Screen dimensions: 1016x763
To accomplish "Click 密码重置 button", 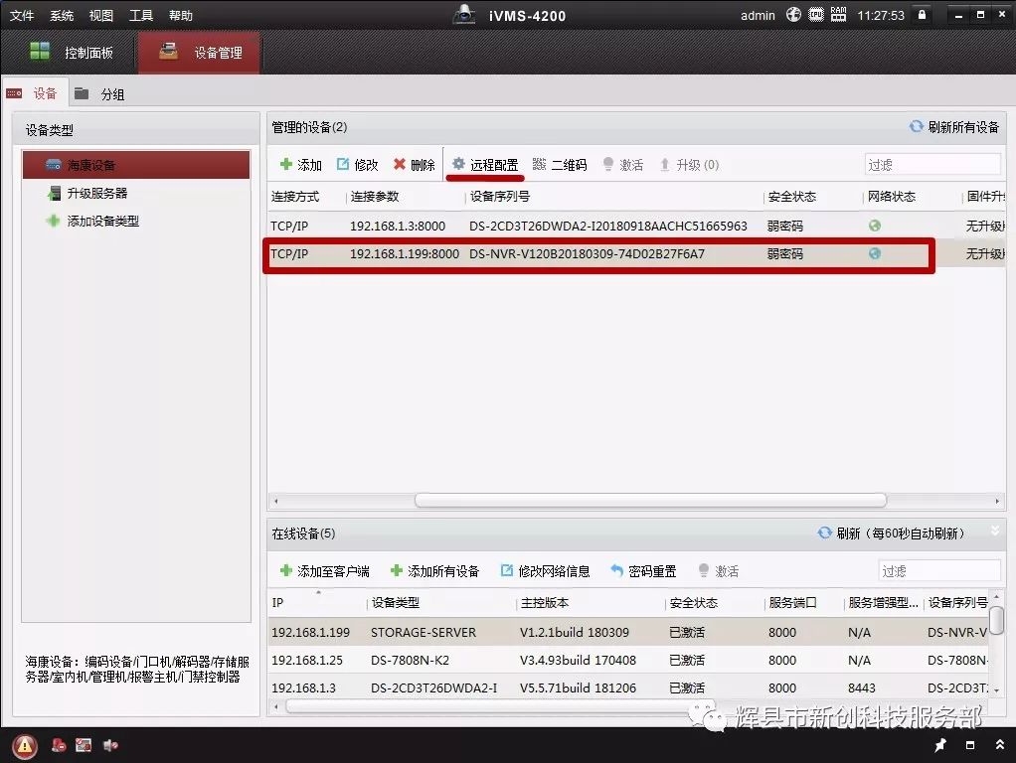I will [x=643, y=570].
